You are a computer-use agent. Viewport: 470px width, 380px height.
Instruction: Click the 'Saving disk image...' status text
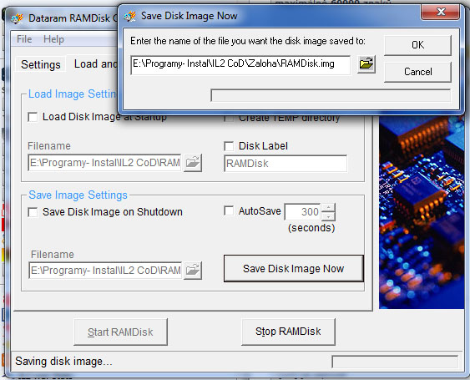click(63, 362)
